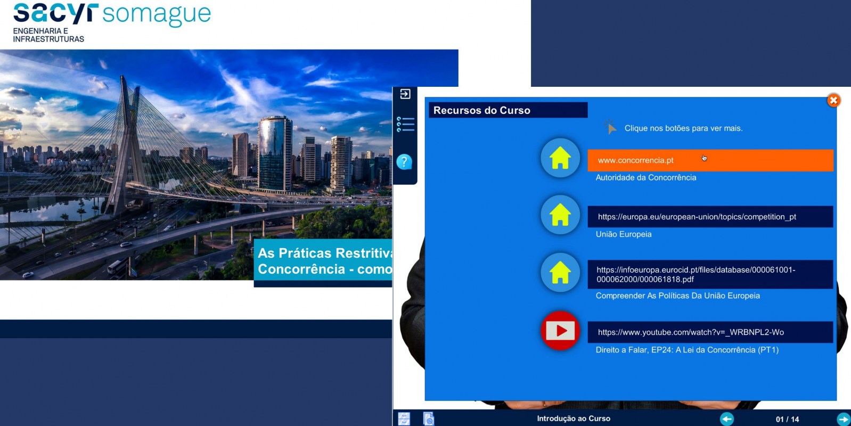Go back with the previous slide arrow

[727, 419]
